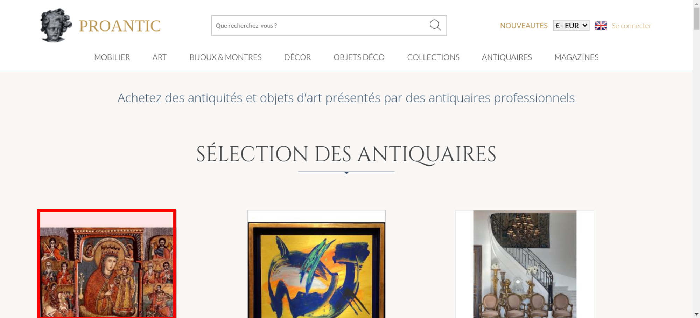Screen dimensions: 700x318
Task: Open the ANTIQUAIRES page
Action: point(507,57)
